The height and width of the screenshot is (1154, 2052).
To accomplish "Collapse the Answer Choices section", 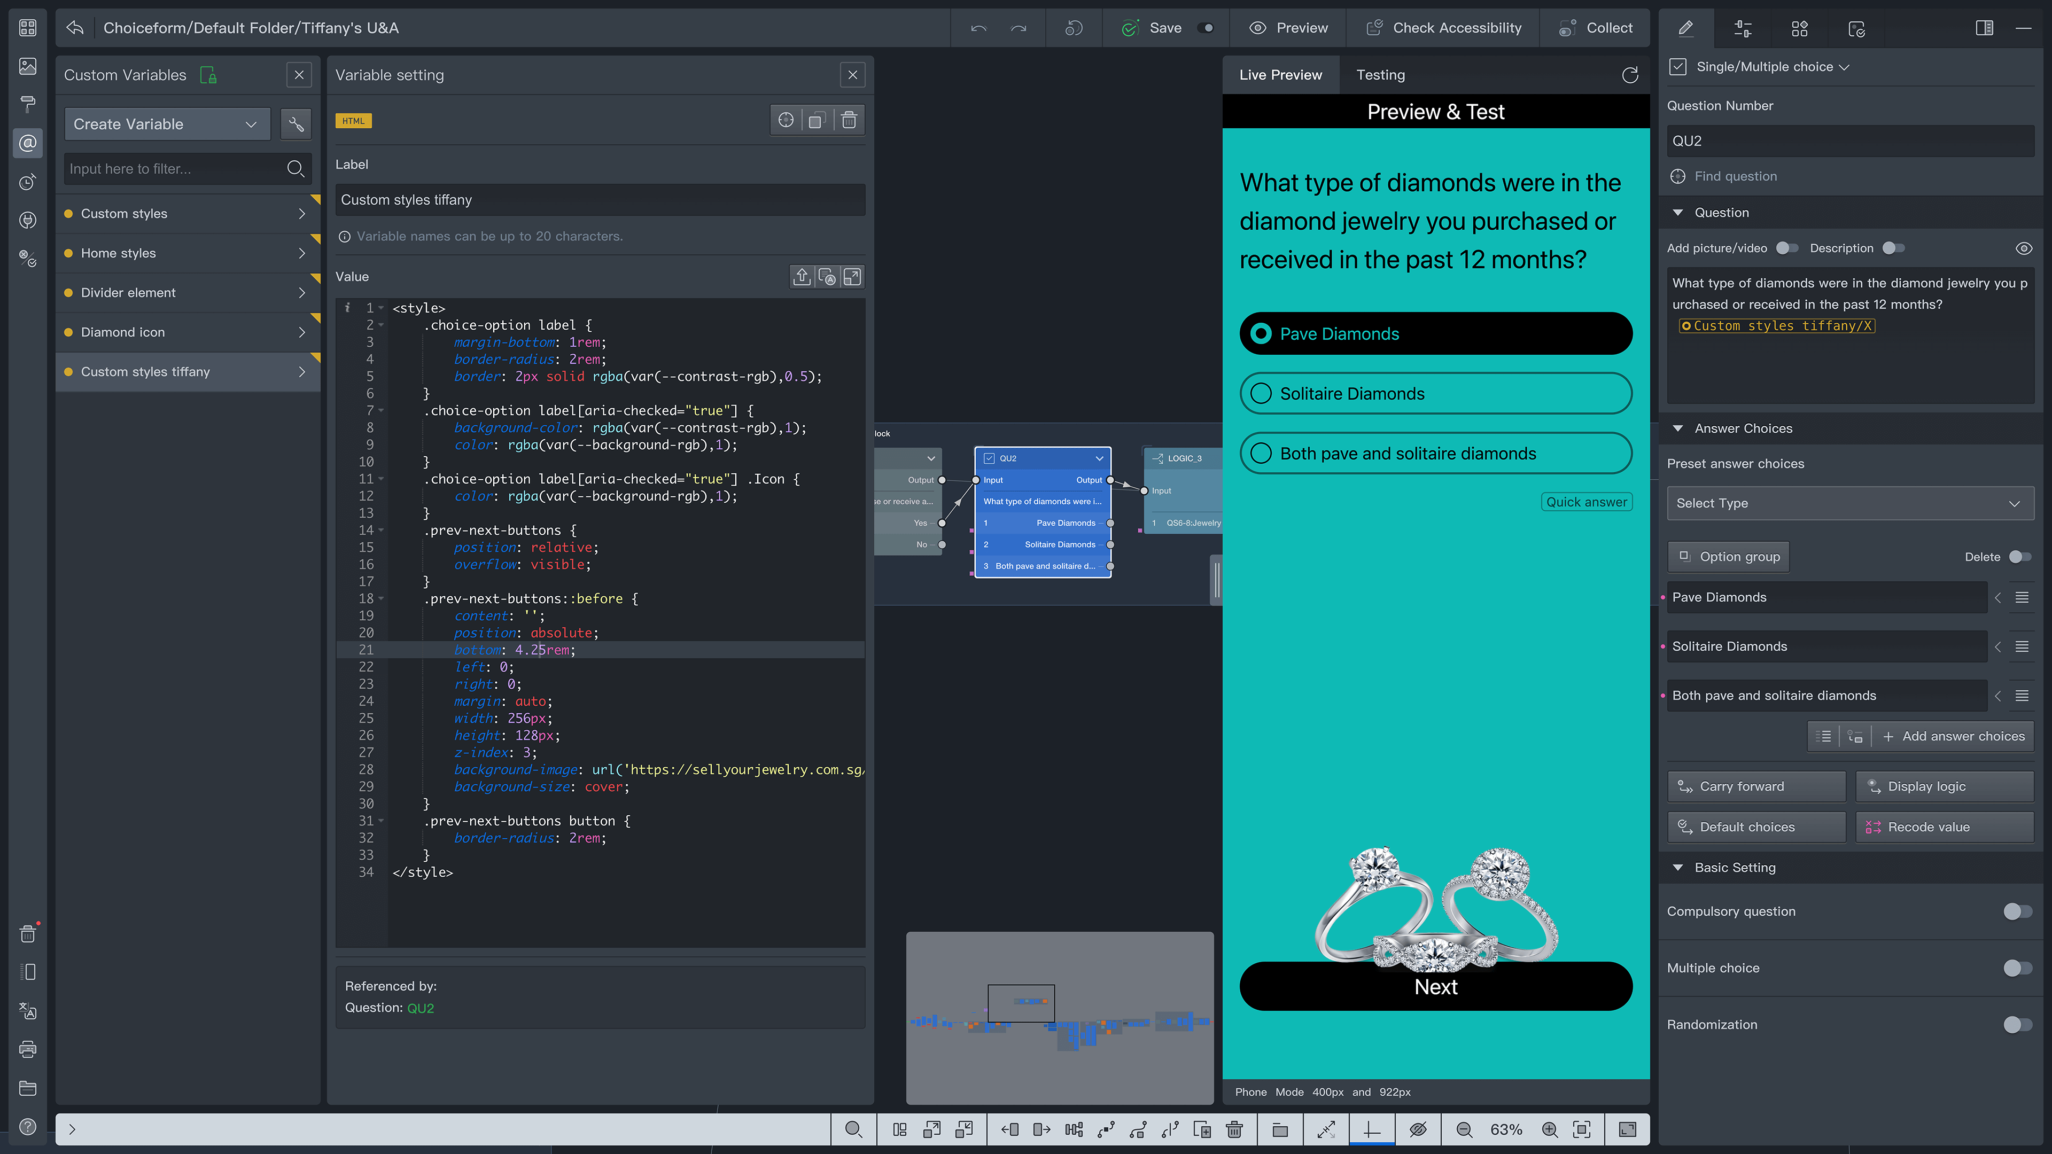I will pos(1677,428).
